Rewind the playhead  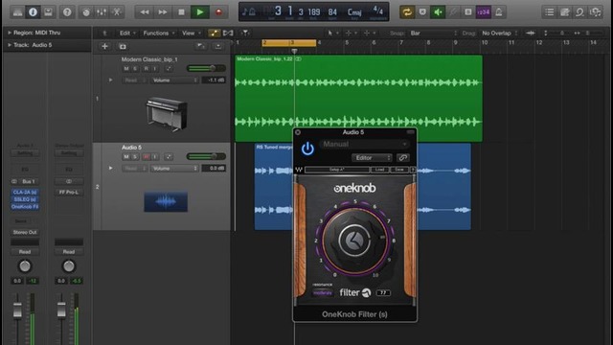[145, 12]
